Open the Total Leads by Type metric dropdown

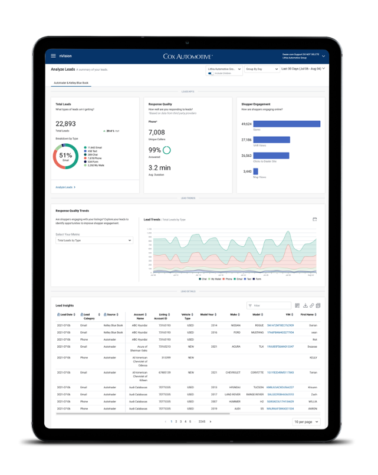(94, 240)
